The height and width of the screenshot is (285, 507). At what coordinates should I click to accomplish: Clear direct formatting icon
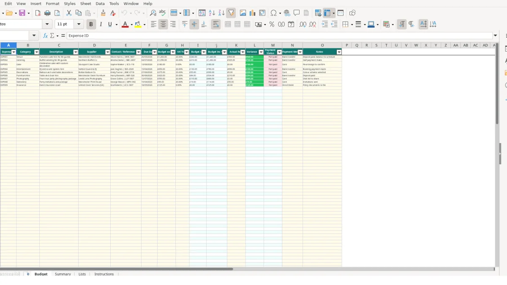[113, 13]
